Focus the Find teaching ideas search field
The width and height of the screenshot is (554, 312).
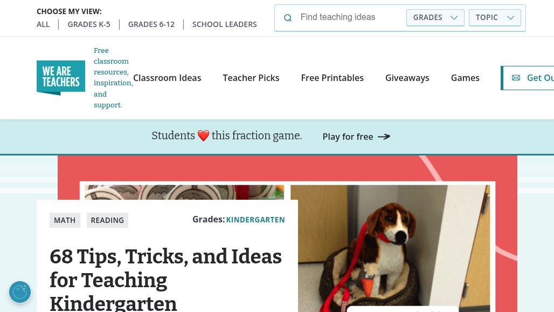point(350,17)
